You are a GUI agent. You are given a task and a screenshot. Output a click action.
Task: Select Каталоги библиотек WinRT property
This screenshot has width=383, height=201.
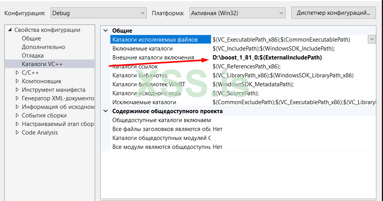coord(160,84)
